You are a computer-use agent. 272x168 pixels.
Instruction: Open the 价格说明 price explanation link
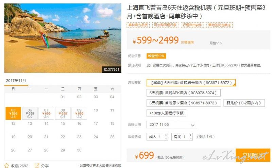pos(187,43)
